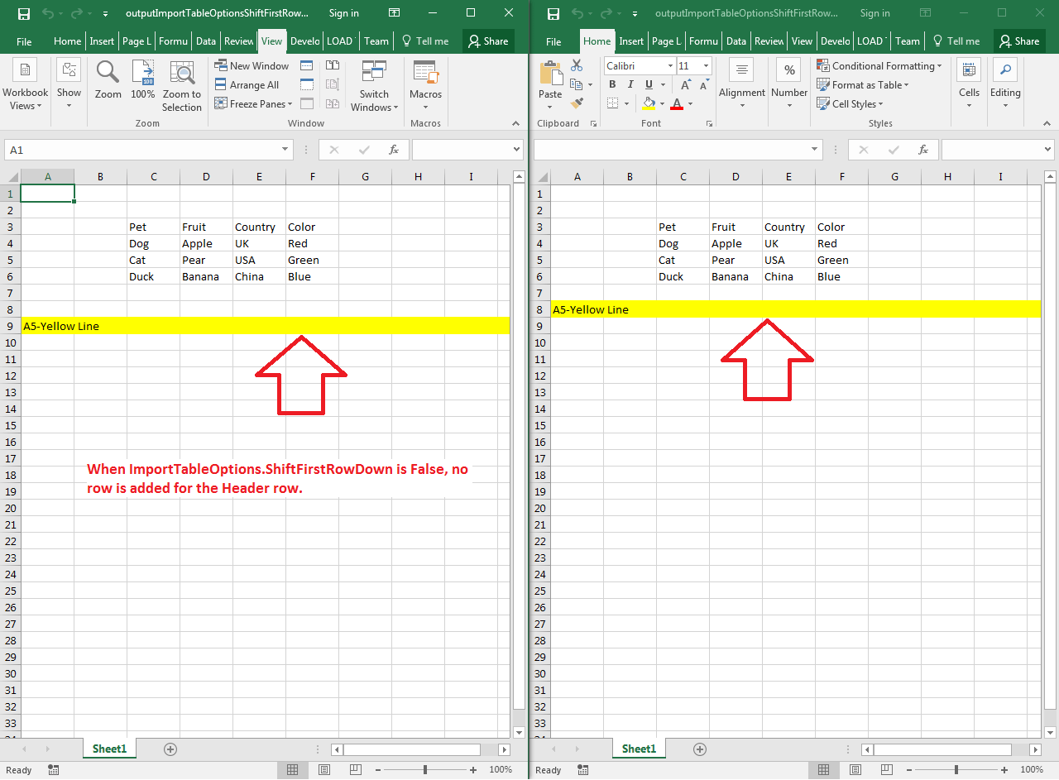Select the Format Painter
Image resolution: width=1059 pixels, height=780 pixels.
(577, 103)
